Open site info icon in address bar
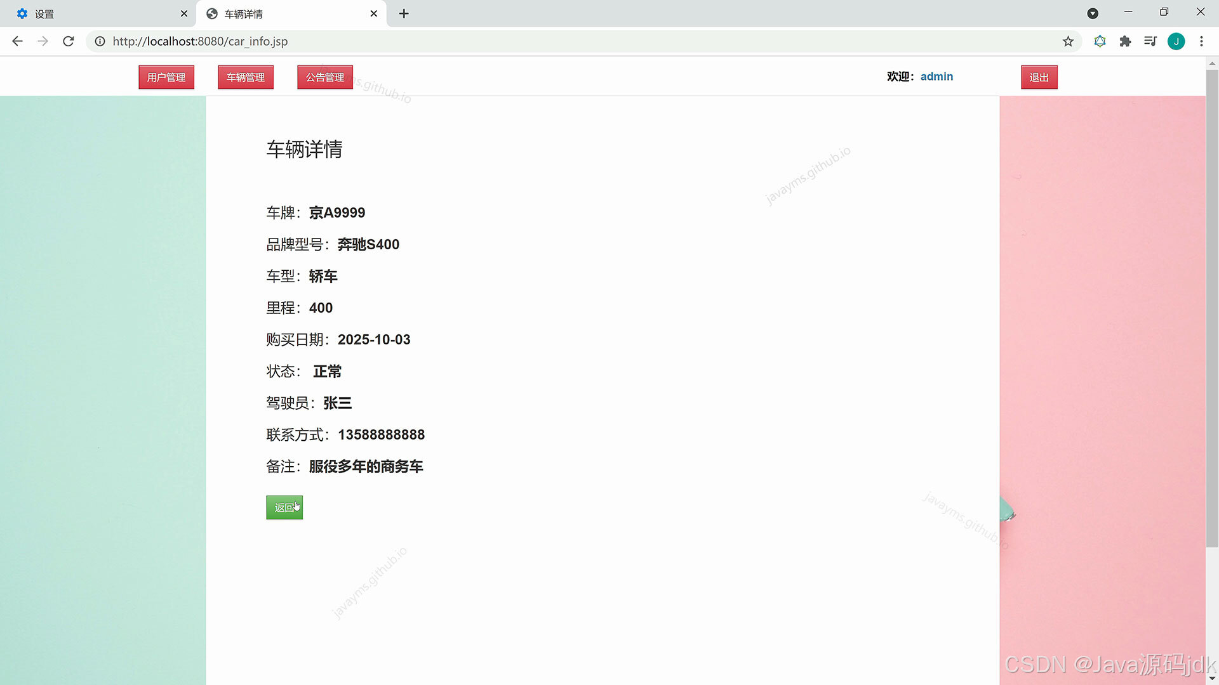Screen dimensions: 1219x685 100,41
